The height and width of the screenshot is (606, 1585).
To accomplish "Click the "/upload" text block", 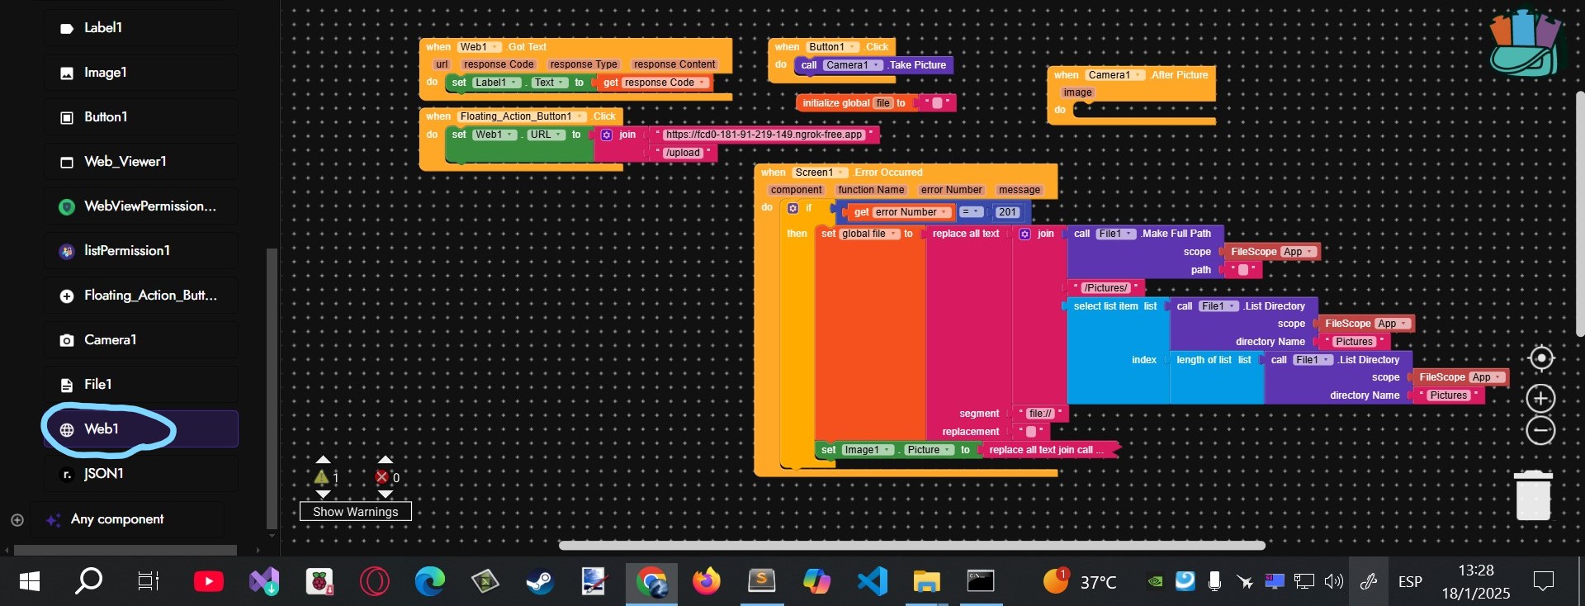I will pos(683,153).
